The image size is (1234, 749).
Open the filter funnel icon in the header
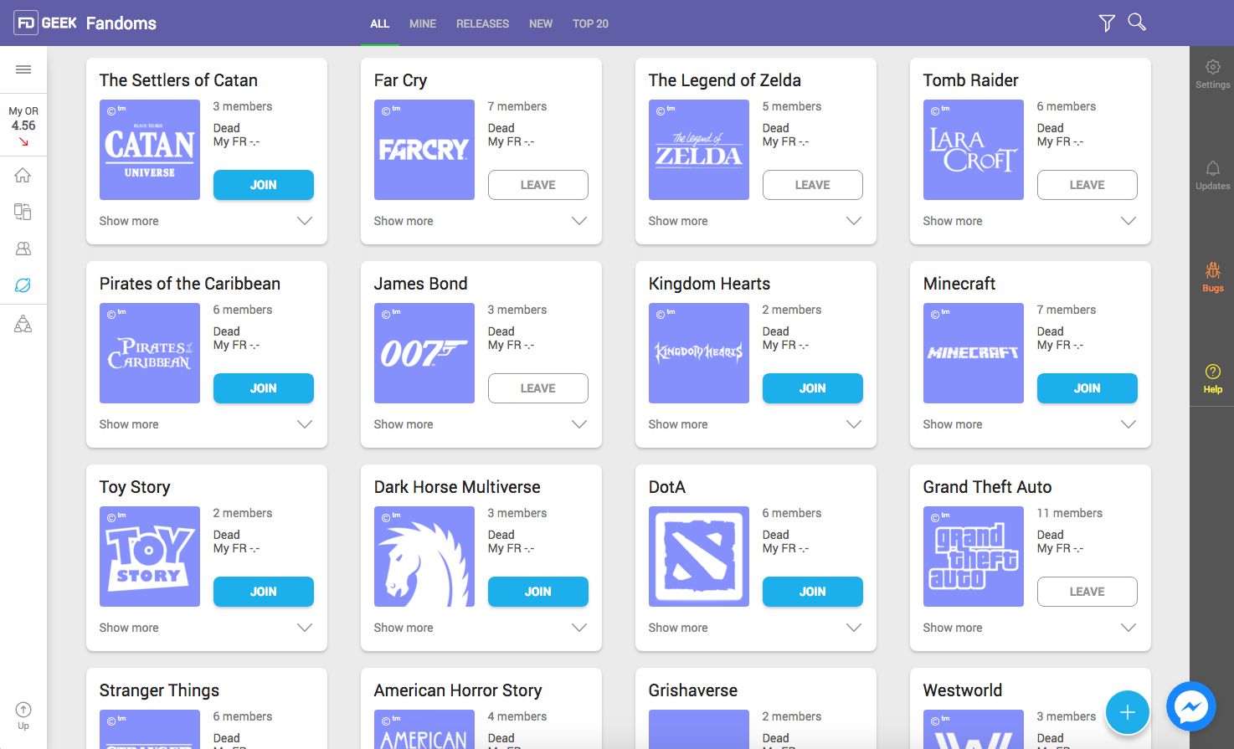pos(1106,23)
